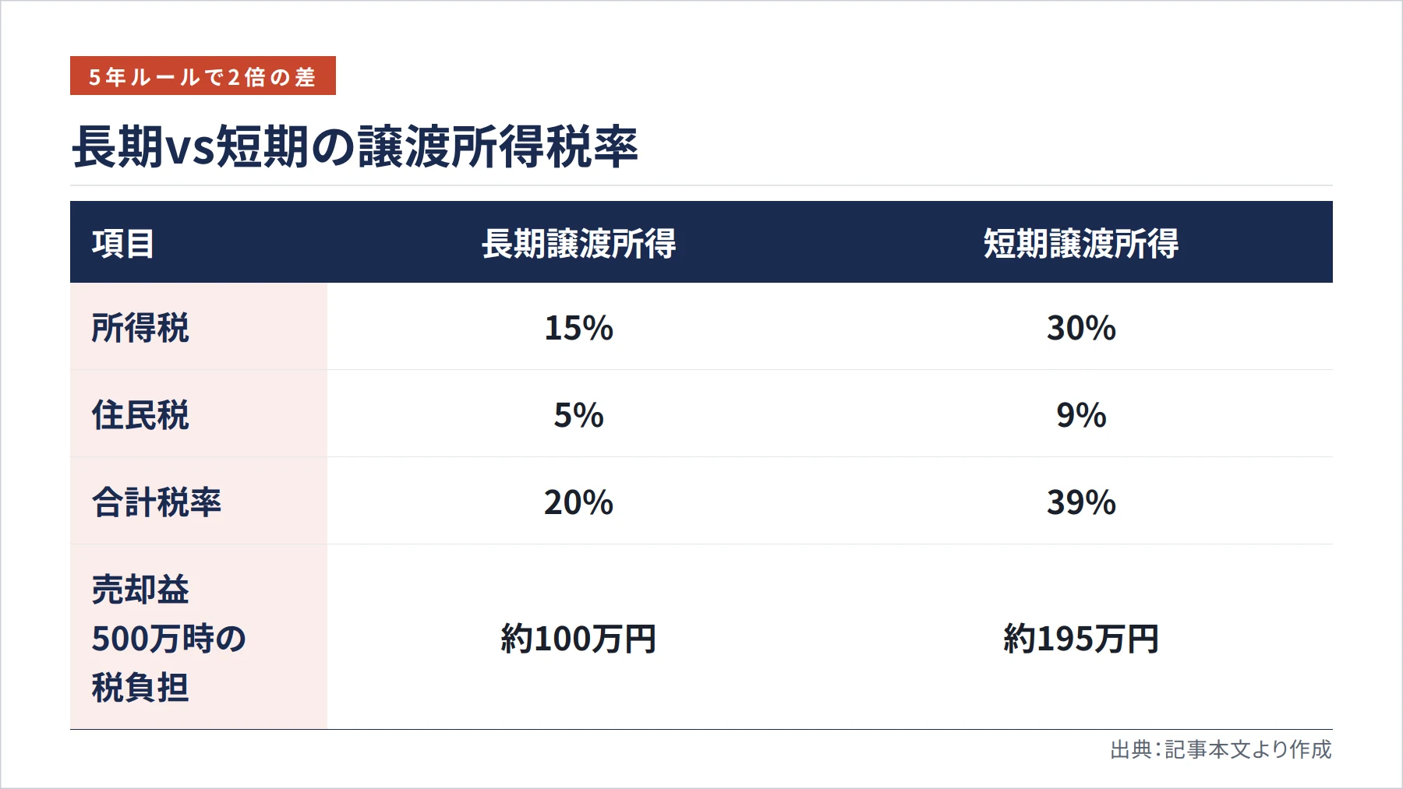Click the 9% resident tax cell

click(1081, 414)
